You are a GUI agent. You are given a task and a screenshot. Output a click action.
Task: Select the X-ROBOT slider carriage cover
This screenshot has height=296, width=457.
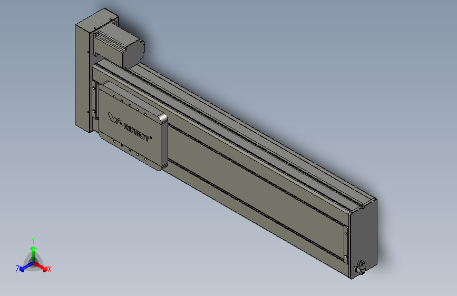[x=133, y=126]
